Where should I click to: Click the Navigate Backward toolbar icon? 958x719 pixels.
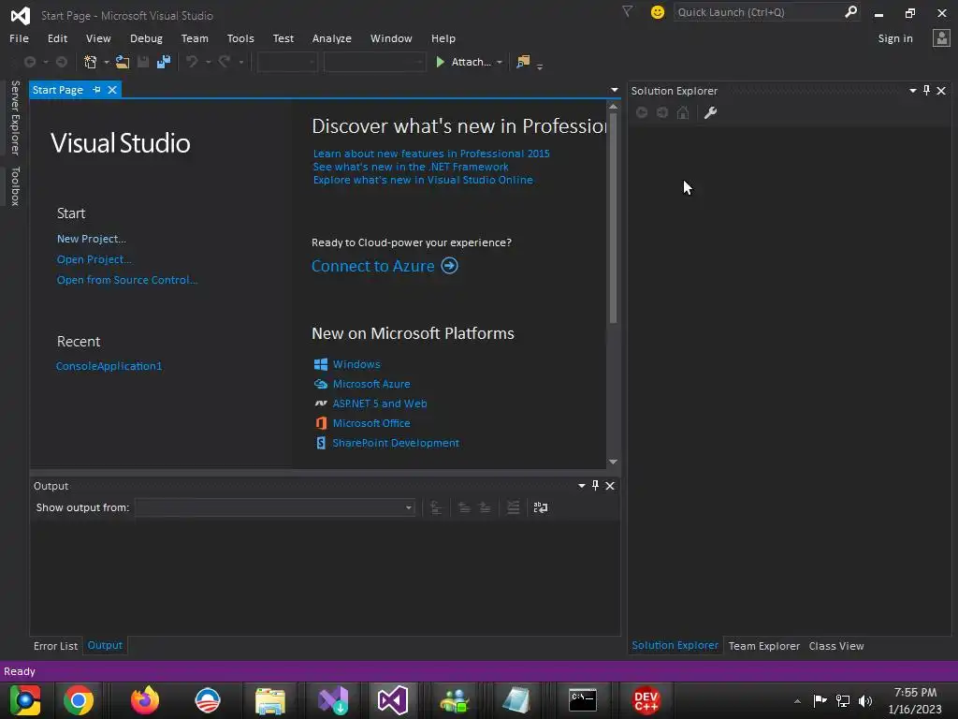point(29,62)
